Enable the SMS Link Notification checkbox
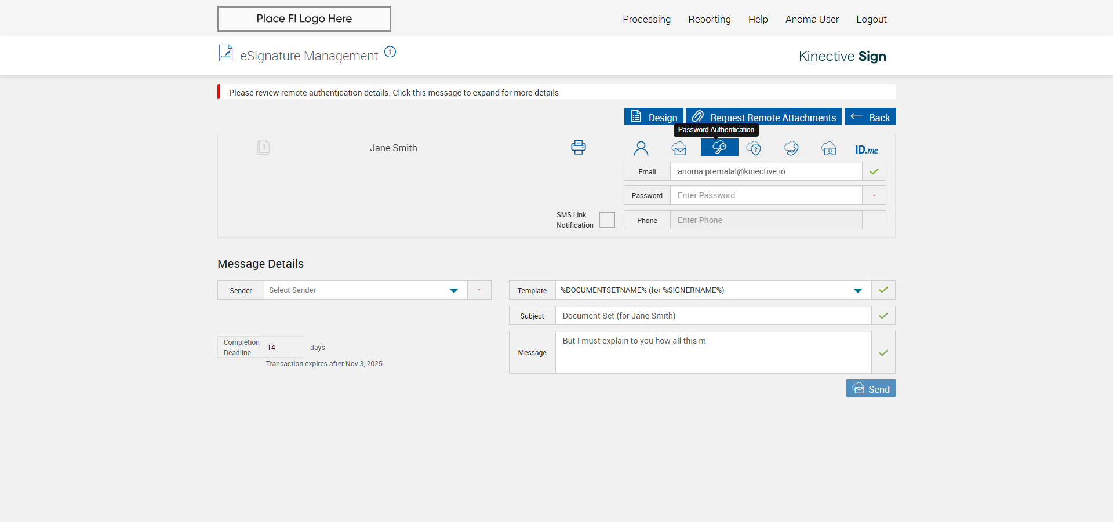 tap(607, 220)
